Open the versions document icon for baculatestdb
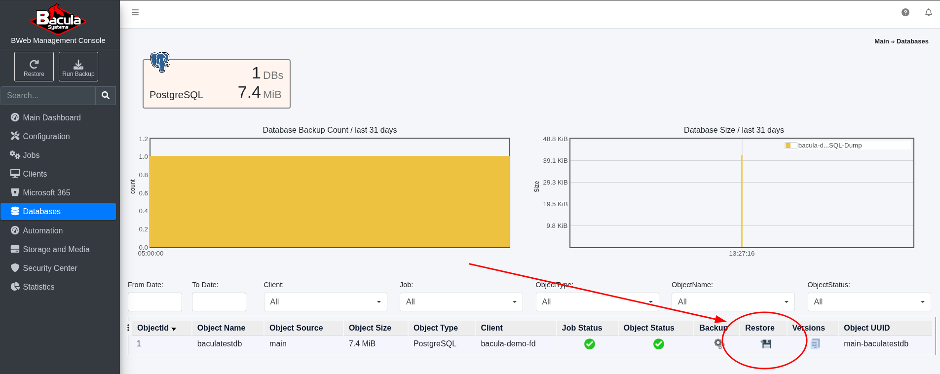This screenshot has width=940, height=374. pyautogui.click(x=815, y=344)
